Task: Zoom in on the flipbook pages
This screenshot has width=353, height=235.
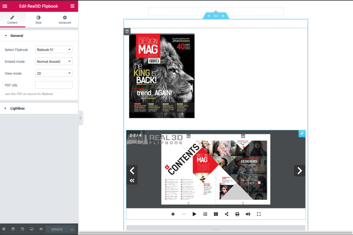Action: point(173,214)
